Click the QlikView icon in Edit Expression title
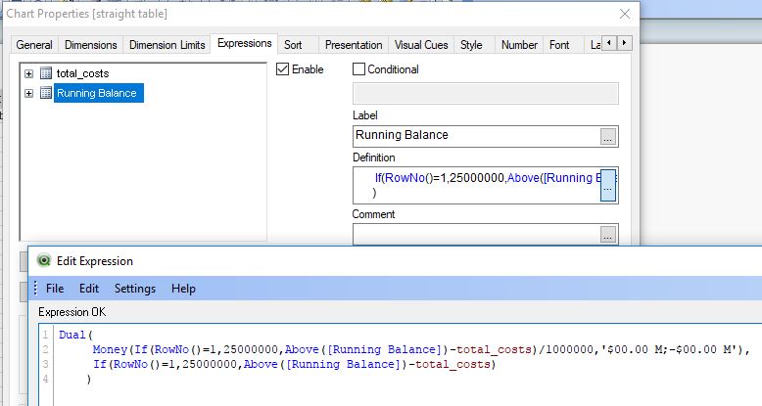 click(44, 261)
